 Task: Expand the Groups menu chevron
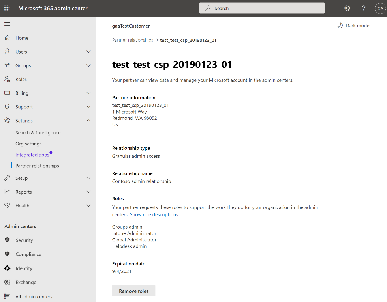pos(88,65)
